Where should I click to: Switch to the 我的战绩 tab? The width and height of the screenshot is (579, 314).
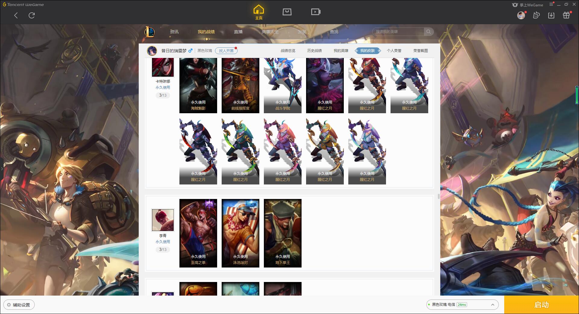(x=206, y=32)
